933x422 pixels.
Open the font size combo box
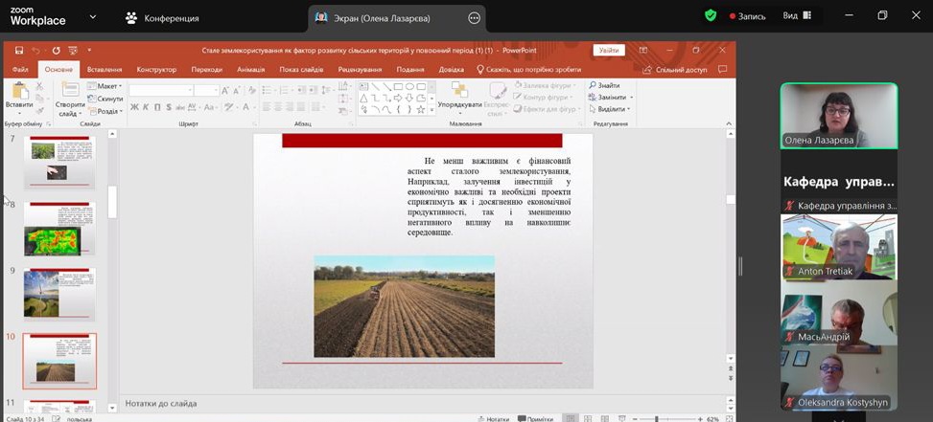coord(207,90)
